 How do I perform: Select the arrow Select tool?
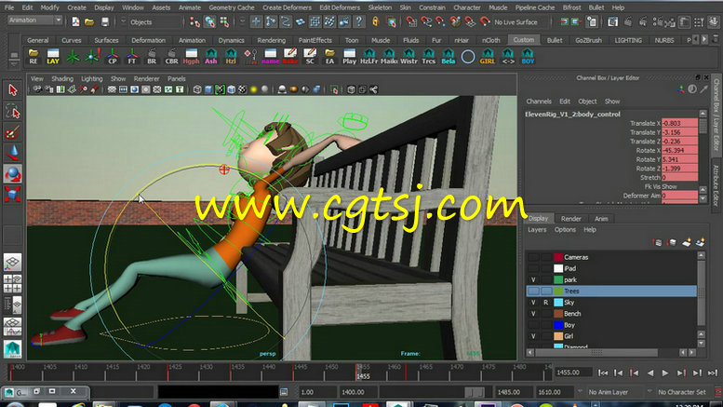[12, 90]
